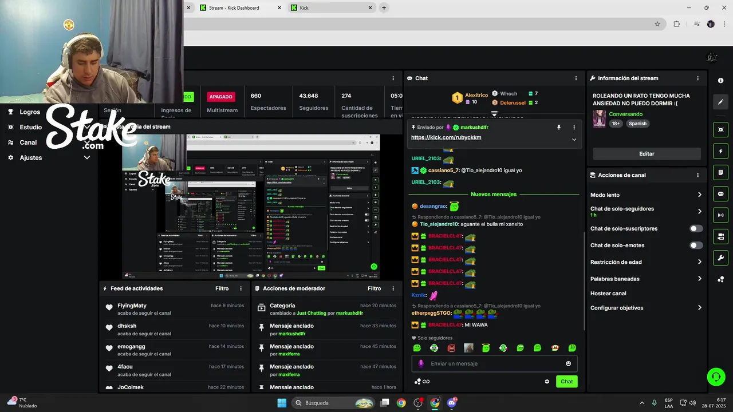Toggle the stream preview panel icon
733x412 pixels.
pyautogui.click(x=721, y=130)
